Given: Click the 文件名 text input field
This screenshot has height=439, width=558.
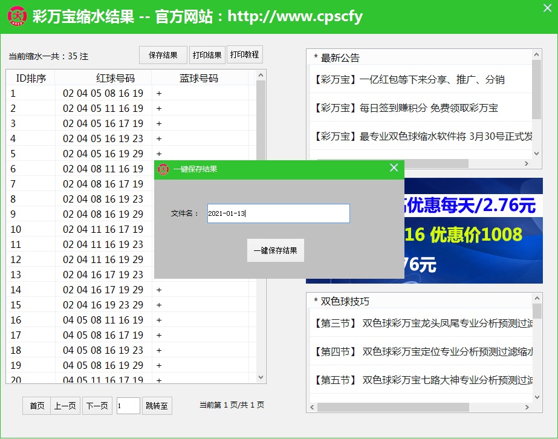Looking at the screenshot, I should 278,213.
